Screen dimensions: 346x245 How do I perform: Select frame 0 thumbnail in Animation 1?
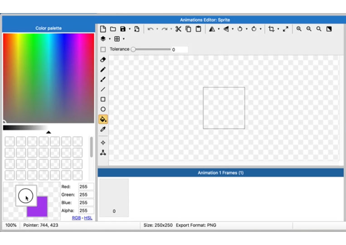(114, 198)
